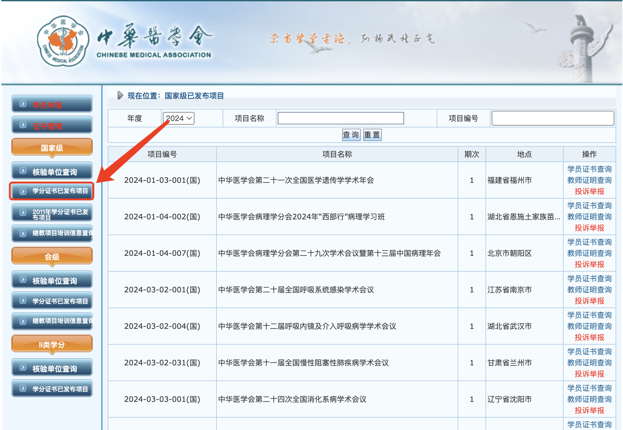Select 第十三届中国病理年会 project name

(329, 253)
